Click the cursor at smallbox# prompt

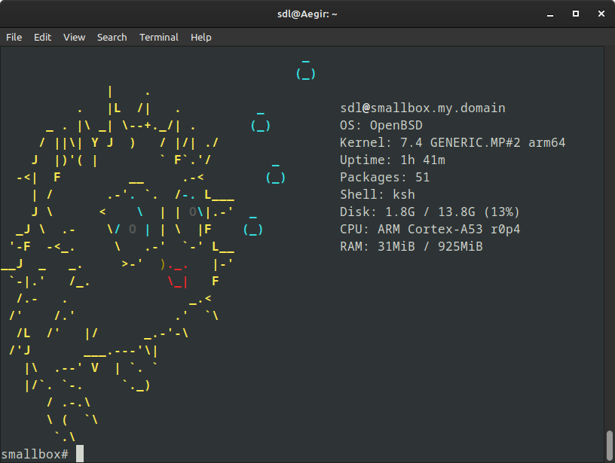[80, 454]
